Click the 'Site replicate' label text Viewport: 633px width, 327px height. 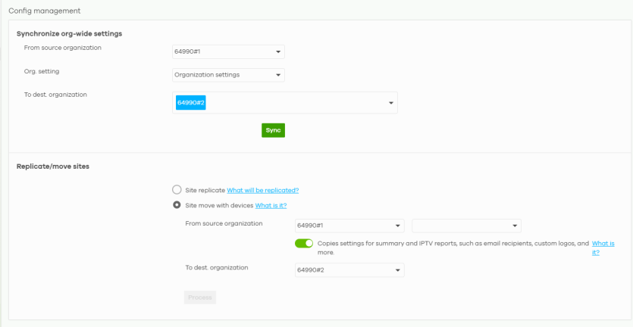[205, 190]
